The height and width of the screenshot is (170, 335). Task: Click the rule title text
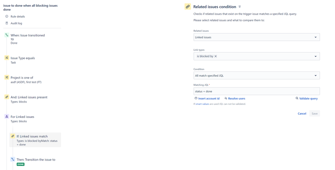tap(30, 7)
